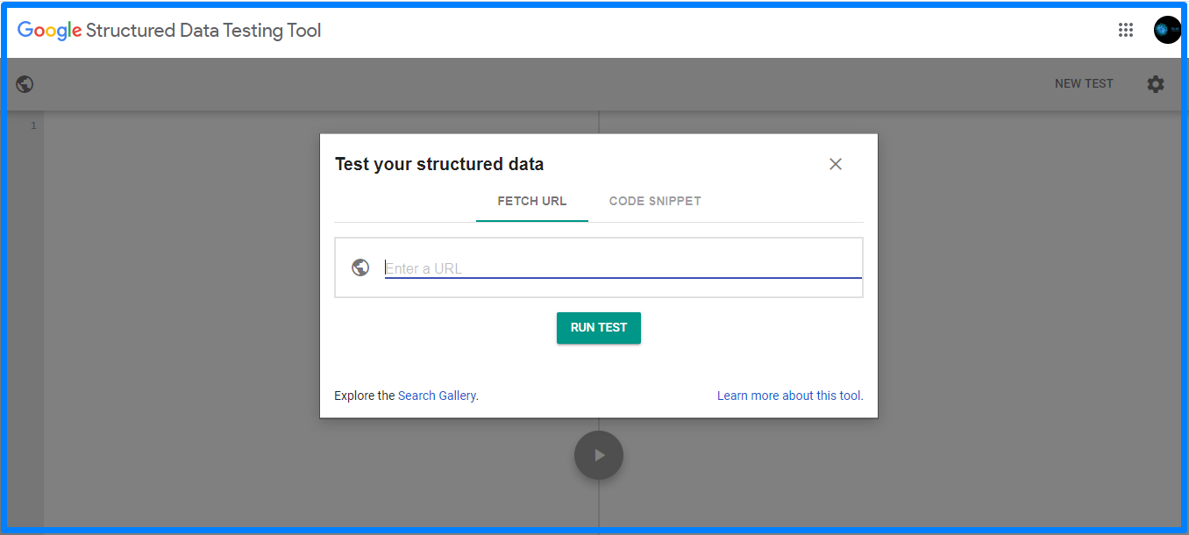The image size is (1189, 535).
Task: Click the globe icon beside the URL field
Action: pos(360,267)
